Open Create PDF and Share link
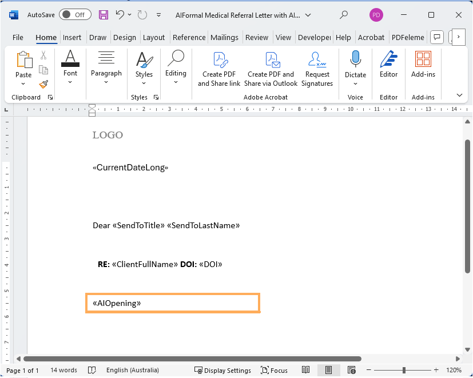Viewport: 473px width, 378px height. (x=219, y=69)
